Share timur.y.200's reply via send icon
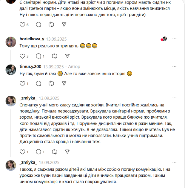Viewport: 185px width, 188px height. coord(64,83)
